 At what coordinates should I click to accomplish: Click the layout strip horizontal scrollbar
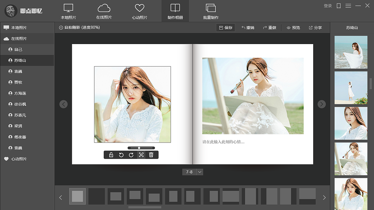pyautogui.click(x=145, y=207)
